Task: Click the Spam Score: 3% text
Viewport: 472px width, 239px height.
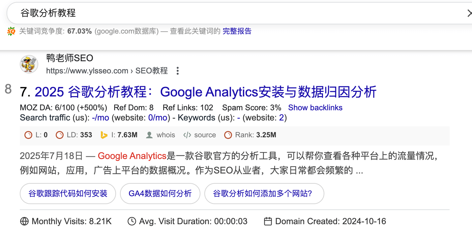Action: pyautogui.click(x=252, y=108)
